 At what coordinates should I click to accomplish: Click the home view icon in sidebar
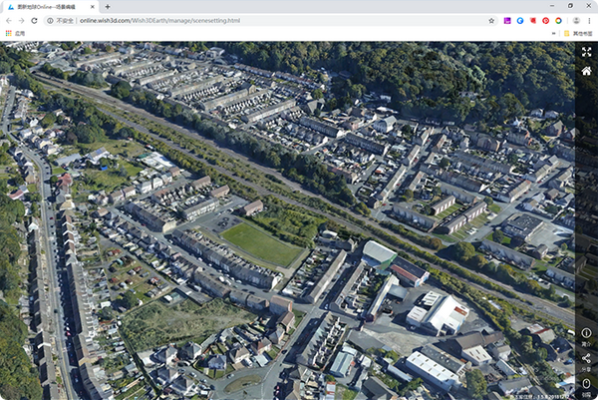point(586,71)
